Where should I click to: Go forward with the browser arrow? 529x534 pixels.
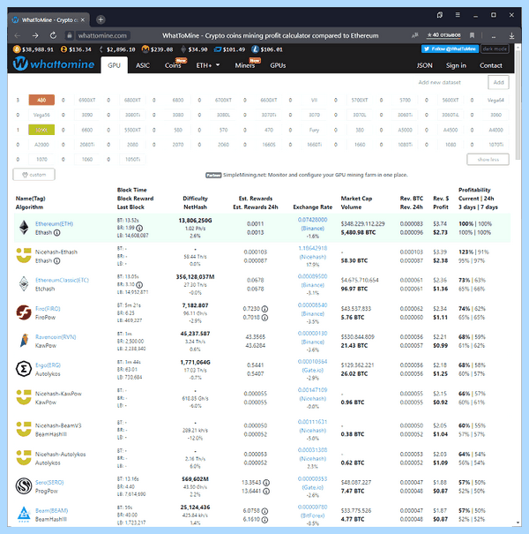pyautogui.click(x=35, y=35)
